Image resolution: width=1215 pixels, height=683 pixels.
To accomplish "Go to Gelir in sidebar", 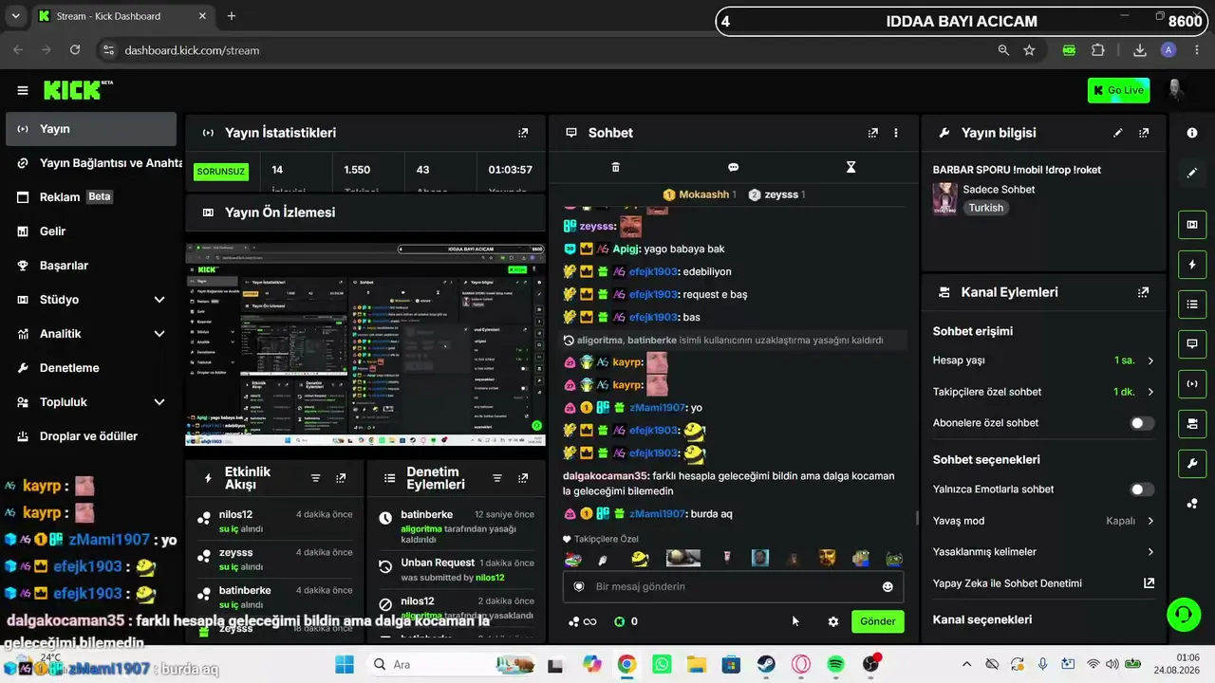I will pos(91,231).
